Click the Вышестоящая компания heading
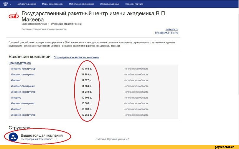Image resolution: width=239 pixels, height=149 pixels. click(x=42, y=135)
